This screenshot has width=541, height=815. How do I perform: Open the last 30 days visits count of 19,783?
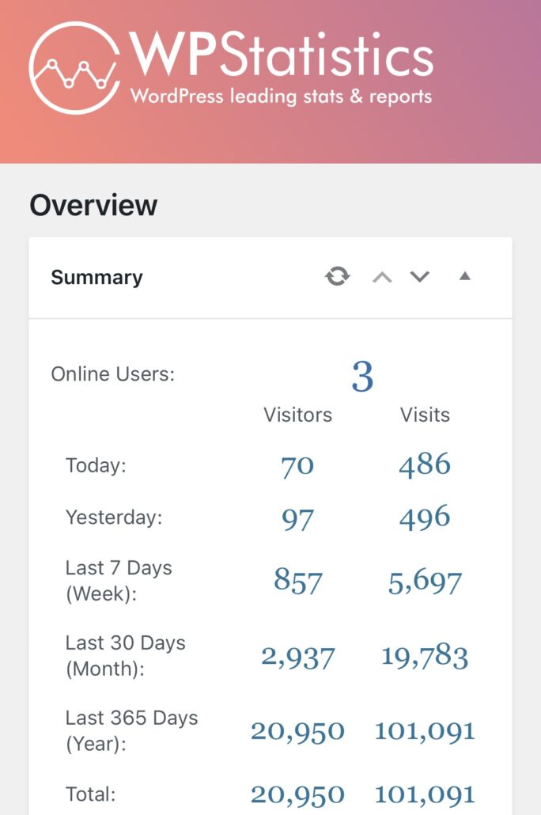pyautogui.click(x=425, y=656)
